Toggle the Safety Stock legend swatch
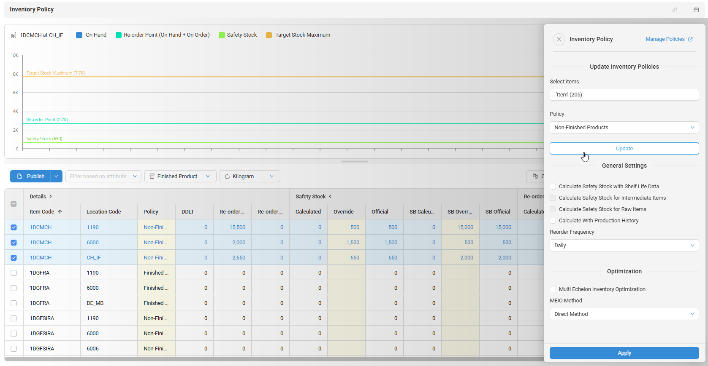Viewport: 708px width, 366px height. [x=222, y=35]
